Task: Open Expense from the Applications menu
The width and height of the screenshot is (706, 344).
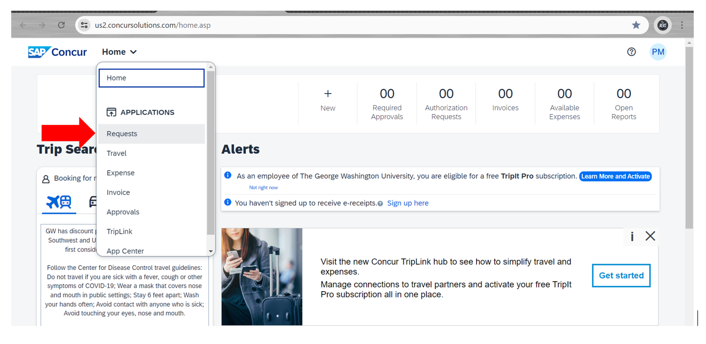Action: 151,173
